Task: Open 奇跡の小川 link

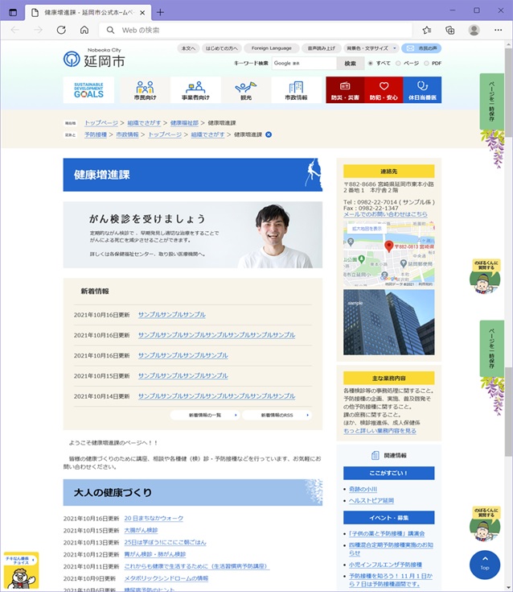Action: point(363,490)
